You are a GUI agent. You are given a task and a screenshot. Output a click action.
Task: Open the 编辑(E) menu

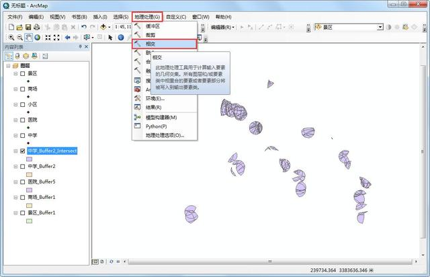36,17
